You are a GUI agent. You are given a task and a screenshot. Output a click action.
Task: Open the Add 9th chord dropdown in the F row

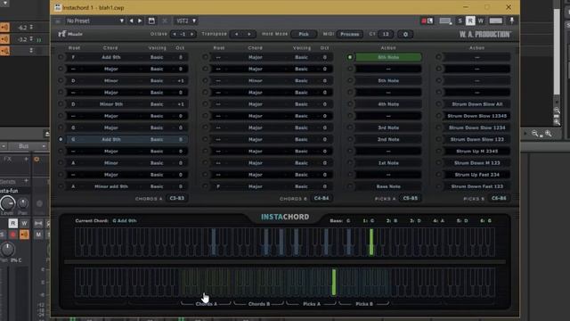110,57
